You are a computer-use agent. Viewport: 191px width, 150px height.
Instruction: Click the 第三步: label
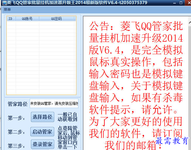16,146
